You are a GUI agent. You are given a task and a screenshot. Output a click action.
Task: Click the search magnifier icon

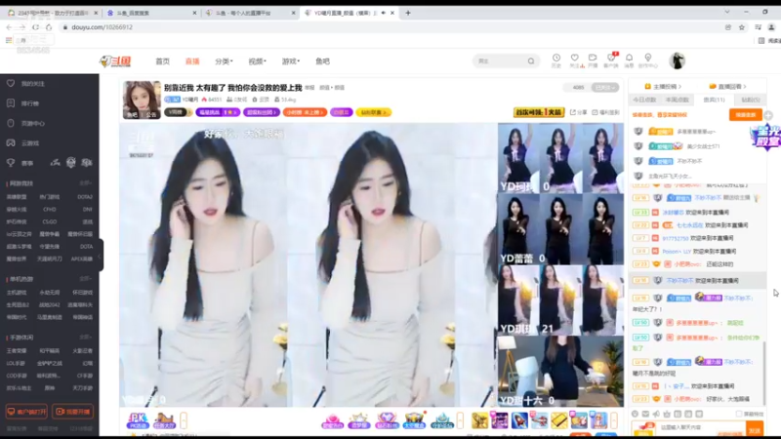(531, 60)
